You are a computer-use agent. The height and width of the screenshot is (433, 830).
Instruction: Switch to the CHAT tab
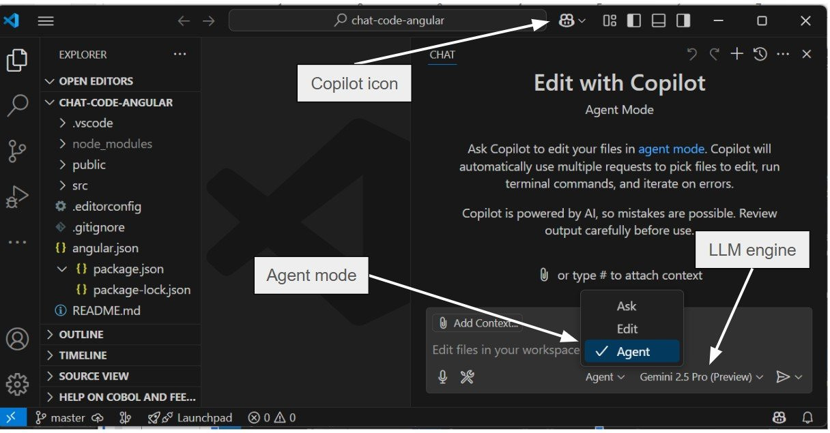click(x=442, y=55)
